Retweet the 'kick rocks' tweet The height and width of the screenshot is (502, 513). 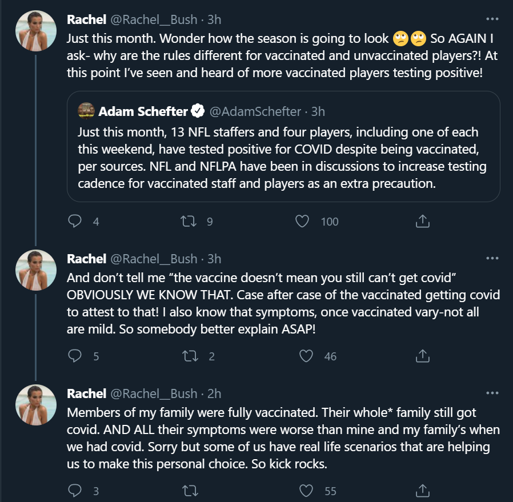(x=187, y=491)
